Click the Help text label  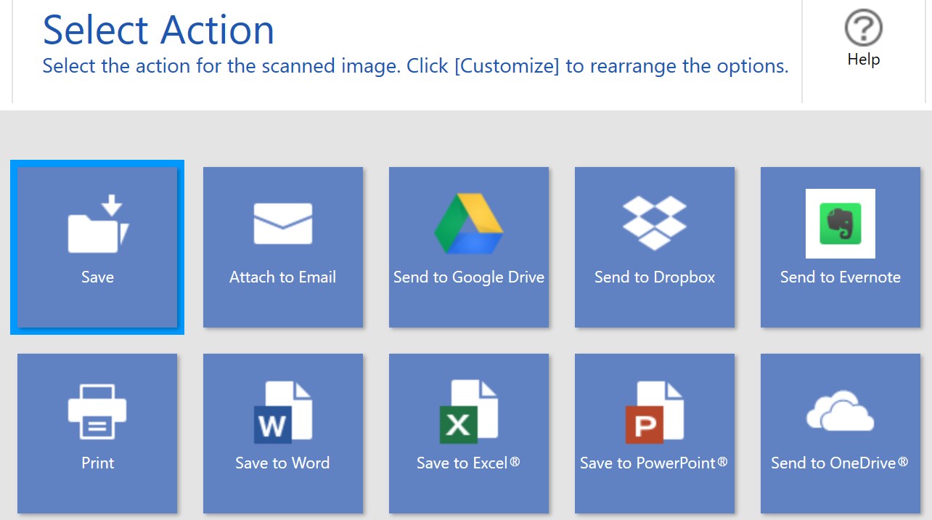click(x=863, y=60)
